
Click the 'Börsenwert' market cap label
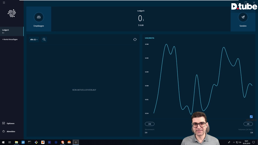click(150, 130)
